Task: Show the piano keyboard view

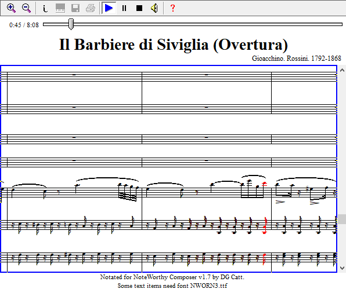Action: [60, 8]
